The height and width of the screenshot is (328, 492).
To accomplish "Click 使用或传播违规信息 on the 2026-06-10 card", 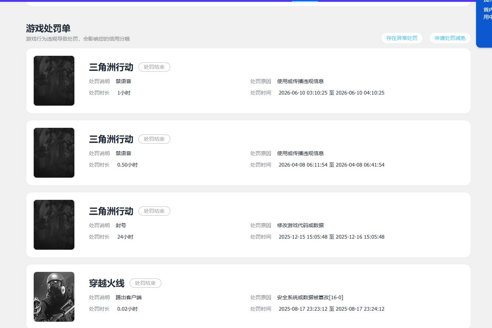I will pos(300,81).
